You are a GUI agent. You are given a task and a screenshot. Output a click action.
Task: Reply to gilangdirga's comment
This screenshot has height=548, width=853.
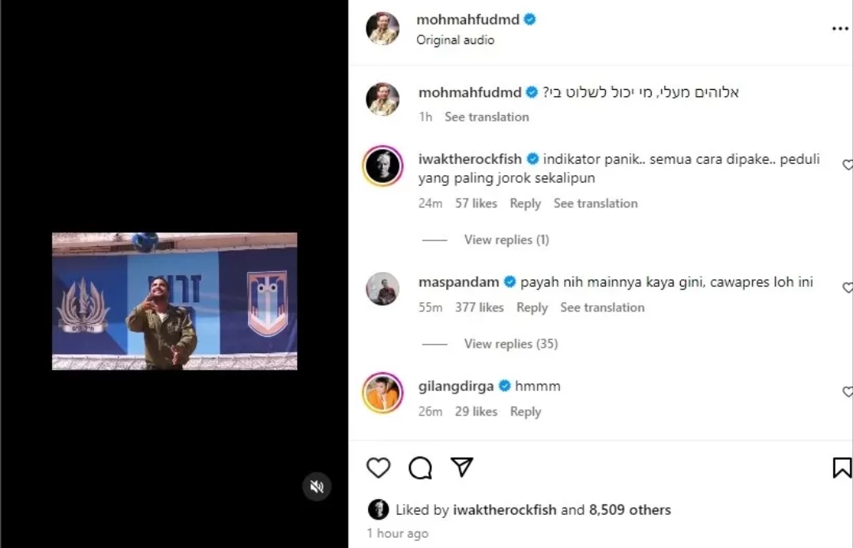(x=525, y=411)
